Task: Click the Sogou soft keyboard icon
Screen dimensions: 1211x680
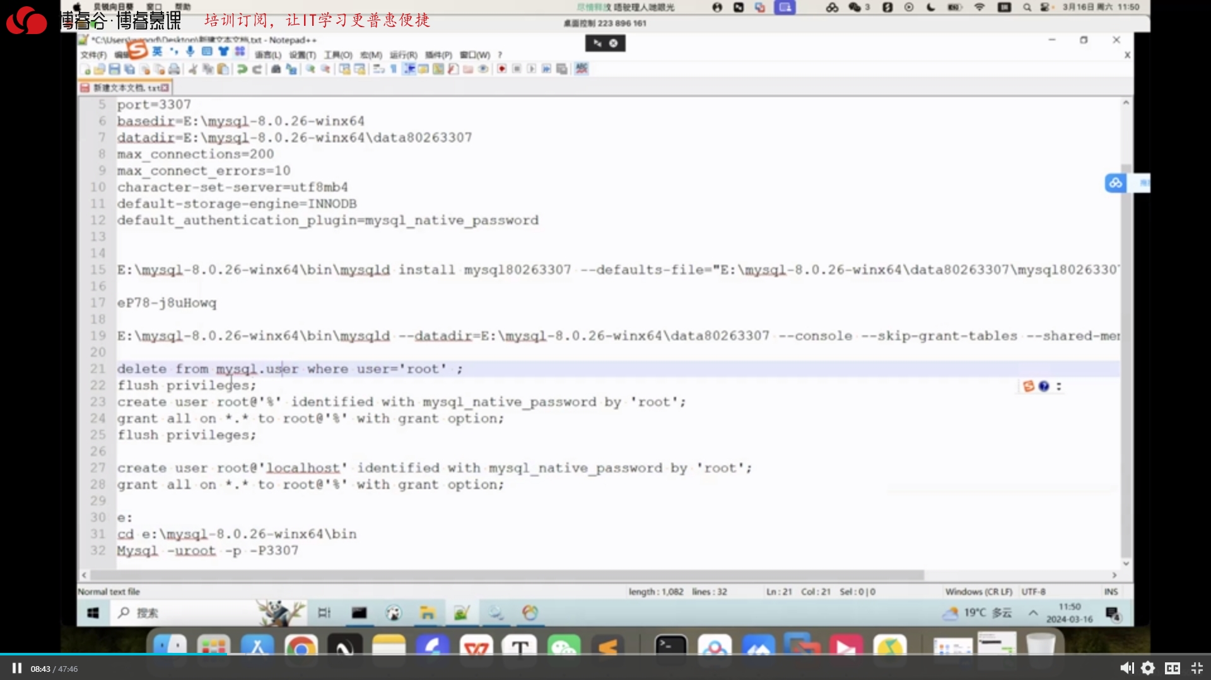Action: click(207, 51)
